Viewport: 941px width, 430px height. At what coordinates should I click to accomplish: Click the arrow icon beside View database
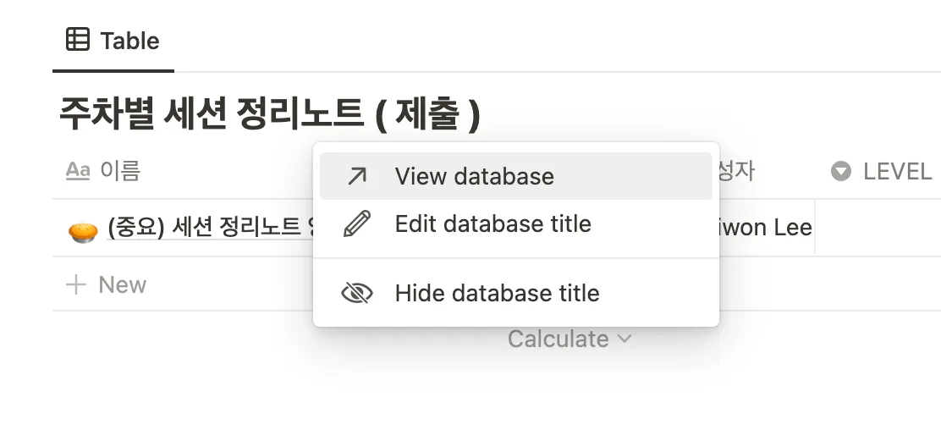pyautogui.click(x=358, y=176)
